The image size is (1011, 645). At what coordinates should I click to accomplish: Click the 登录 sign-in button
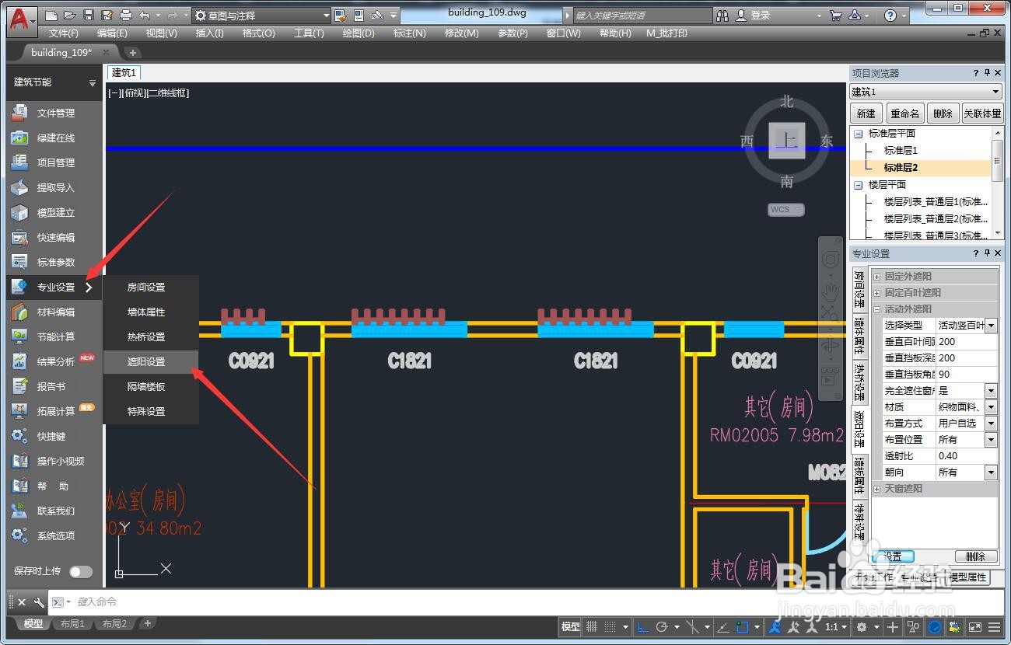759,16
